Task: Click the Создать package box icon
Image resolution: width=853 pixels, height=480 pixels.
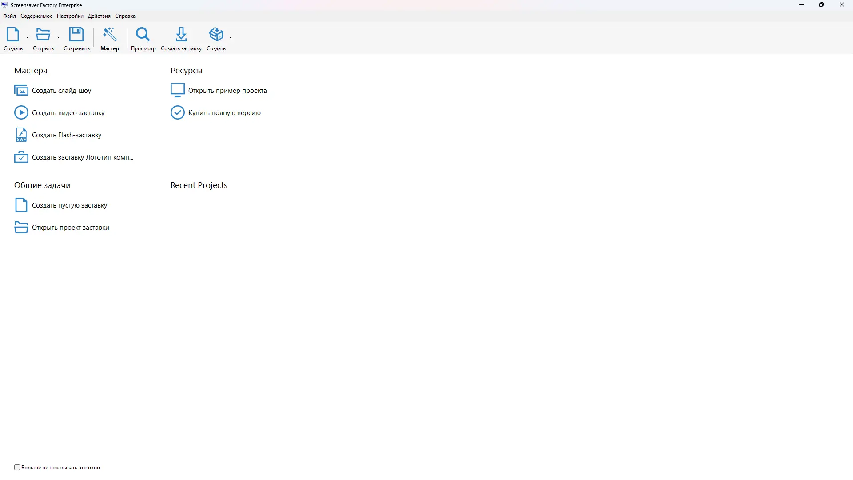Action: point(216,35)
